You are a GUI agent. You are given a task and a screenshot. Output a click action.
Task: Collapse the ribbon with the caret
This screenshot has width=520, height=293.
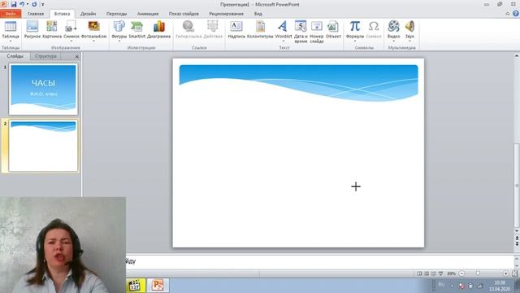507,14
